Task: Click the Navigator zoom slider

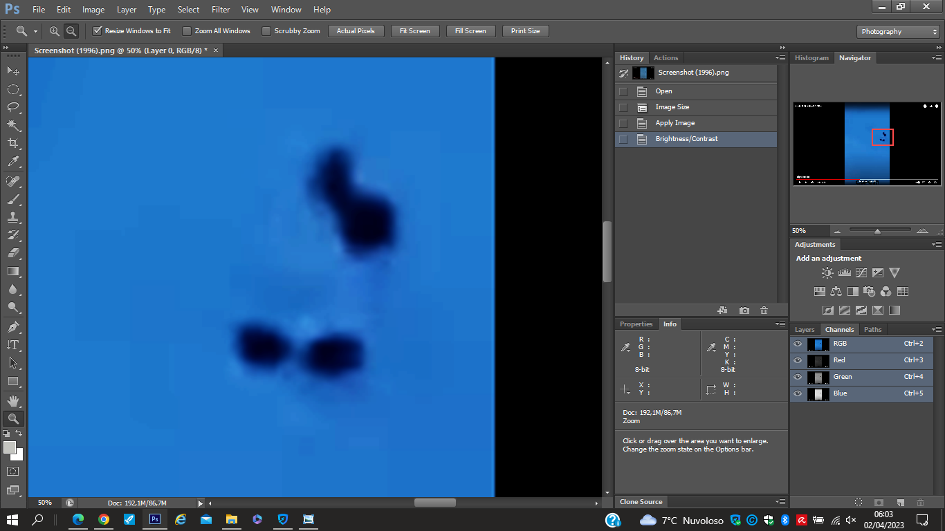Action: 877,231
